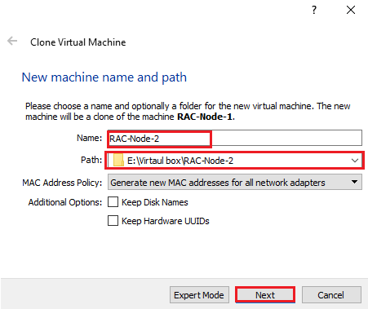Click the 'Name:' label
This screenshot has width=368, height=309.
tap(89, 138)
